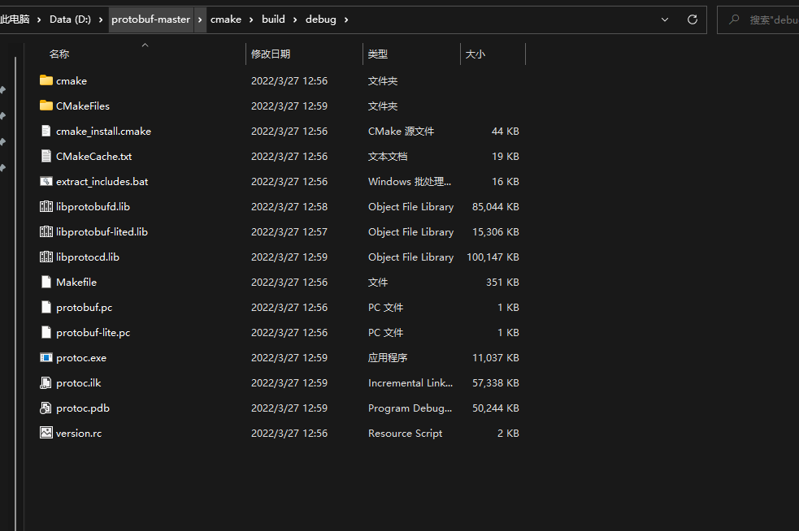Refresh the current folder view
The height and width of the screenshot is (531, 799).
[692, 19]
